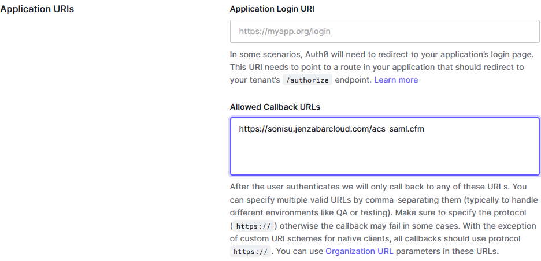541x261 pixels.
Task: Open the Organization URL link
Action: 359,251
